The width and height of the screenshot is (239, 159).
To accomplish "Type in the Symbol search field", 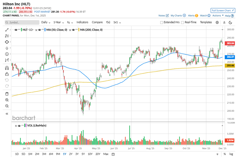I will pyautogui.click(x=22, y=23).
